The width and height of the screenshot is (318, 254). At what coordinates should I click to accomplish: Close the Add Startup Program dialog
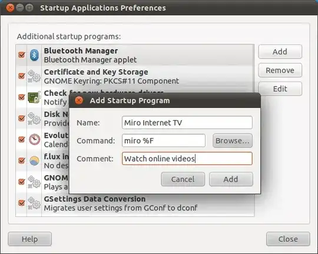click(79, 100)
